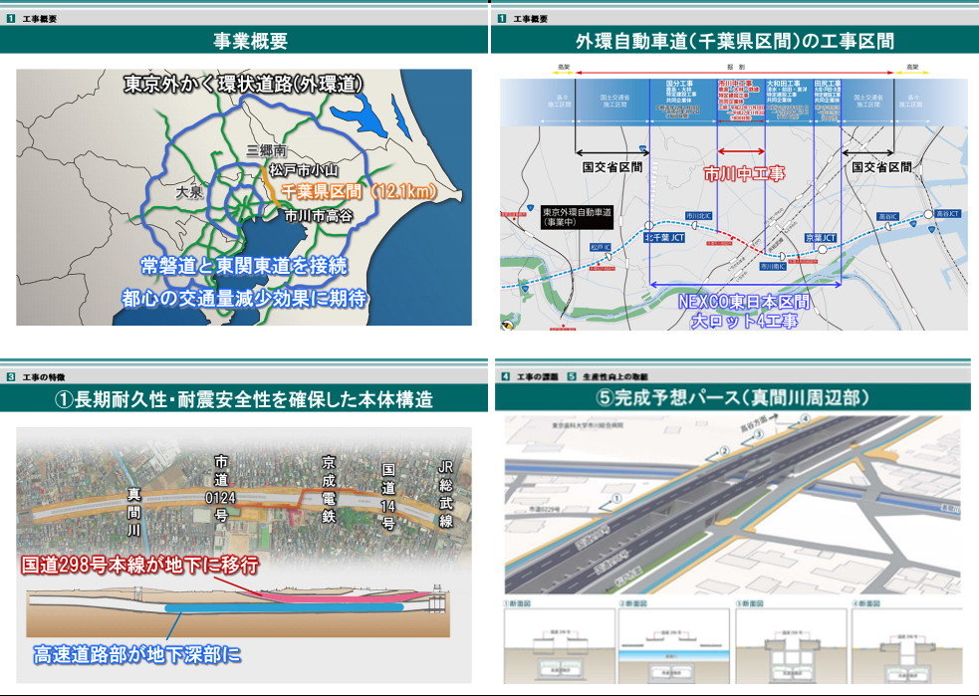Open the ③断面図 cross-section thumbnail
This screenshot has height=696, width=979.
[x=790, y=643]
